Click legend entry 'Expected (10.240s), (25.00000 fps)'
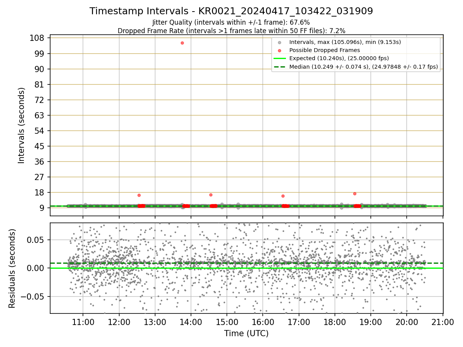The image size is (463, 347). click(x=339, y=59)
